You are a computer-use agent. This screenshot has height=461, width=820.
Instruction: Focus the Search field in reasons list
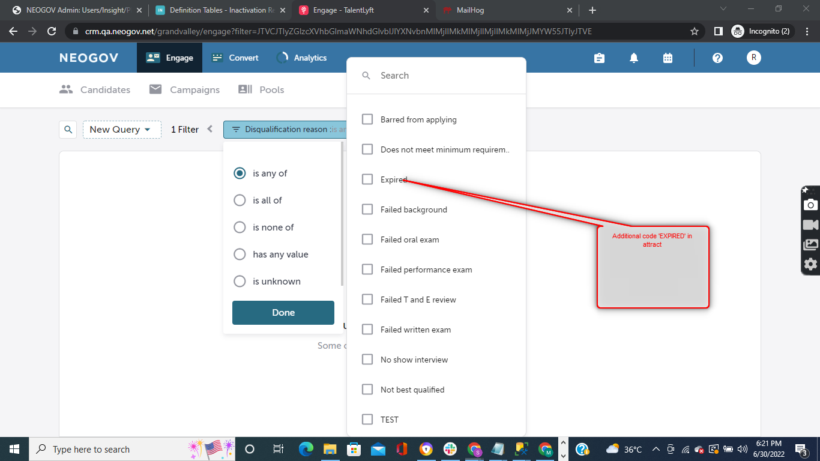click(444, 76)
